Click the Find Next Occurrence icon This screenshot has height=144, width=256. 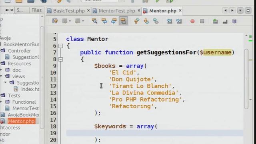pos(114,21)
